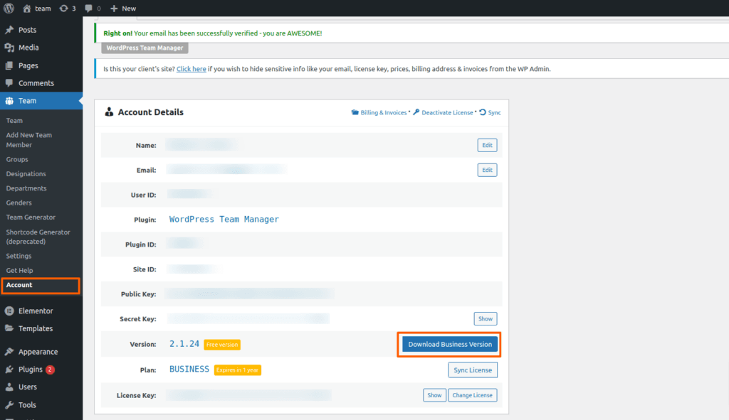Viewport: 729px width, 420px height.
Task: Show the License Key
Action: (x=434, y=395)
